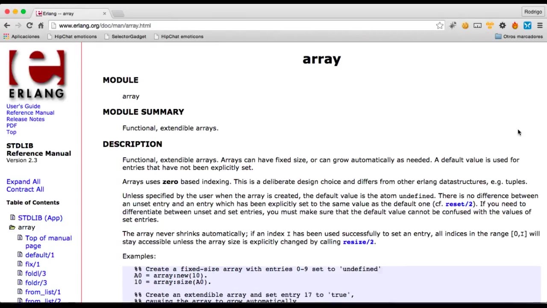
Task: Open the Rodrigo profile button
Action: click(x=533, y=12)
